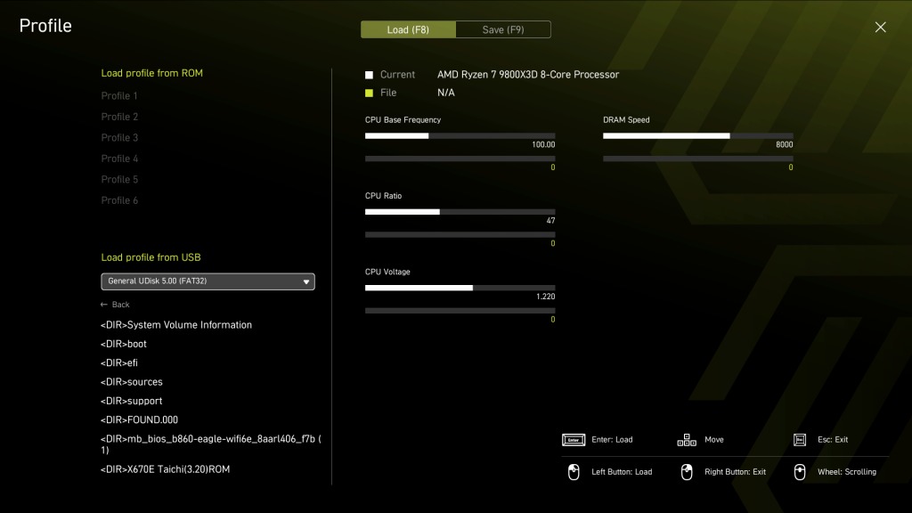
Task: Click the Load profile from USB heading
Action: click(151, 257)
